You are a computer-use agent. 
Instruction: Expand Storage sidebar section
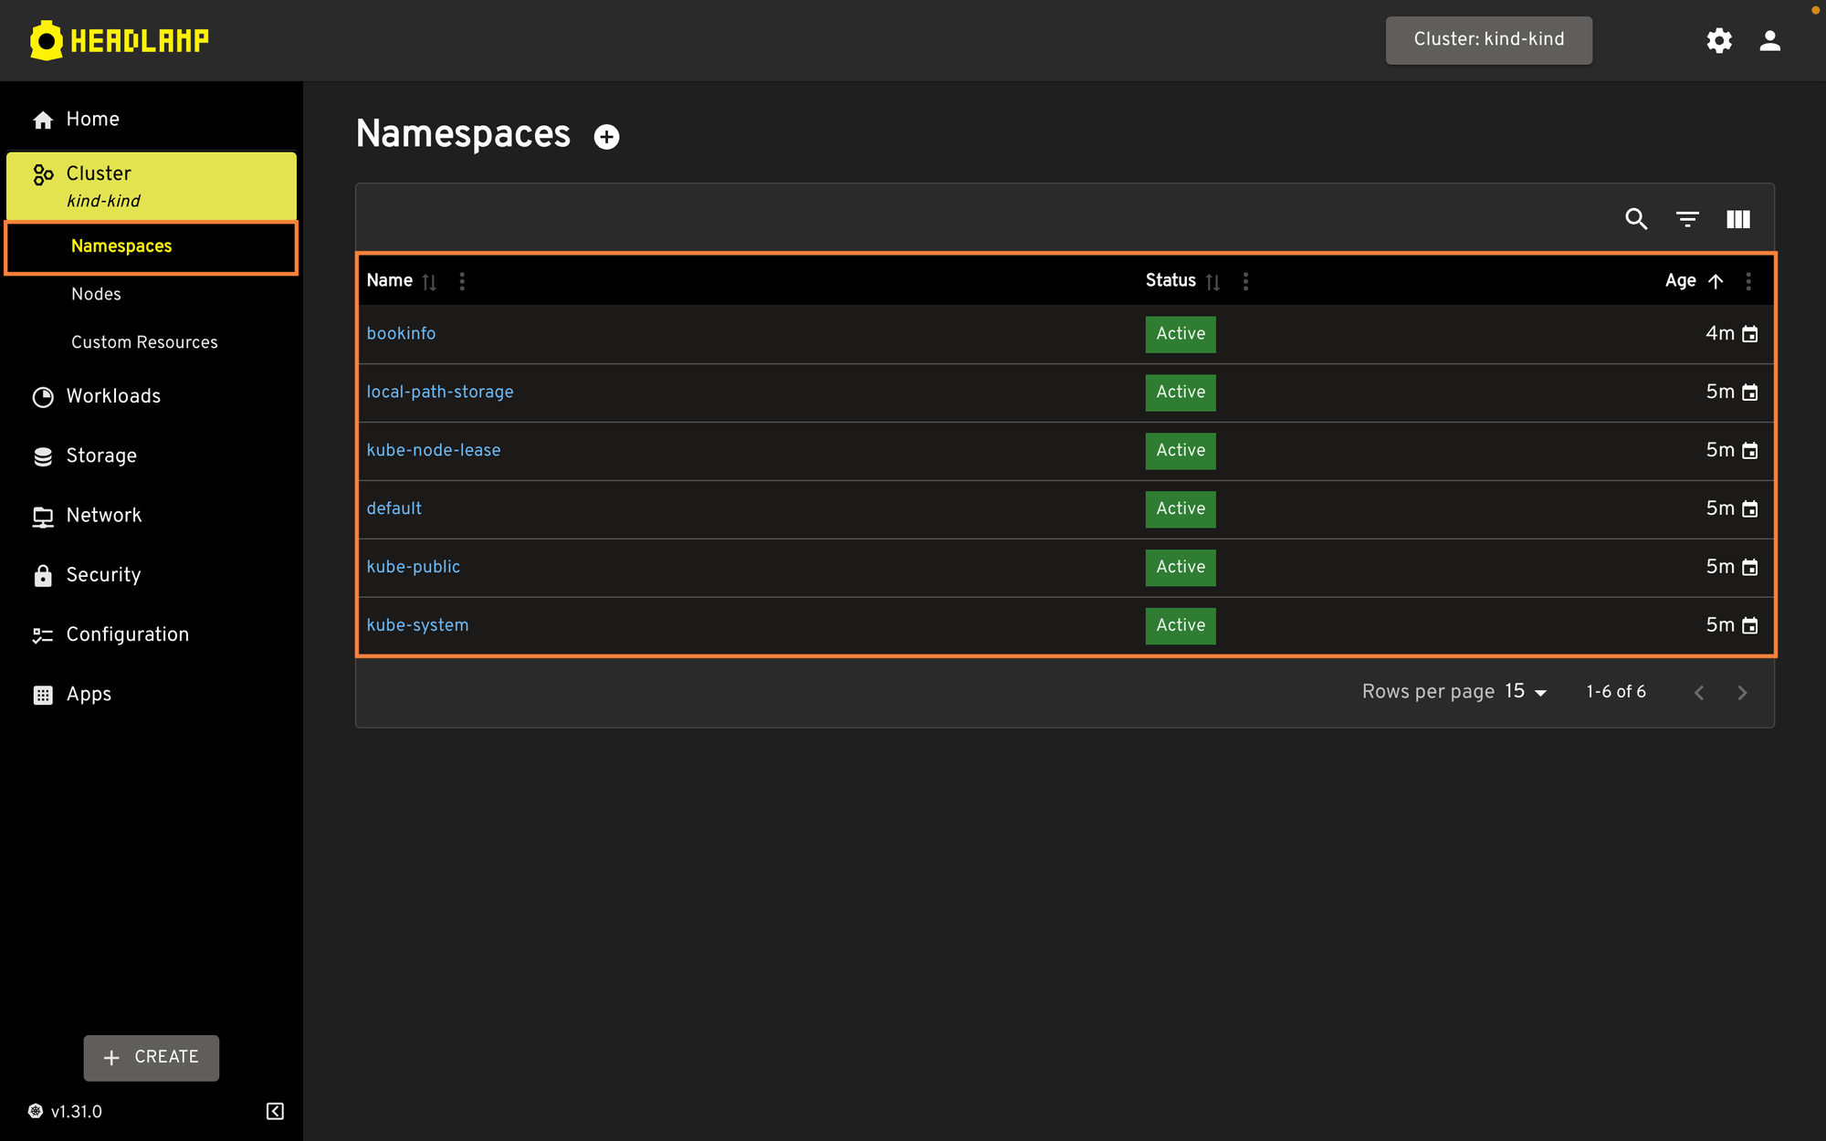click(x=152, y=455)
